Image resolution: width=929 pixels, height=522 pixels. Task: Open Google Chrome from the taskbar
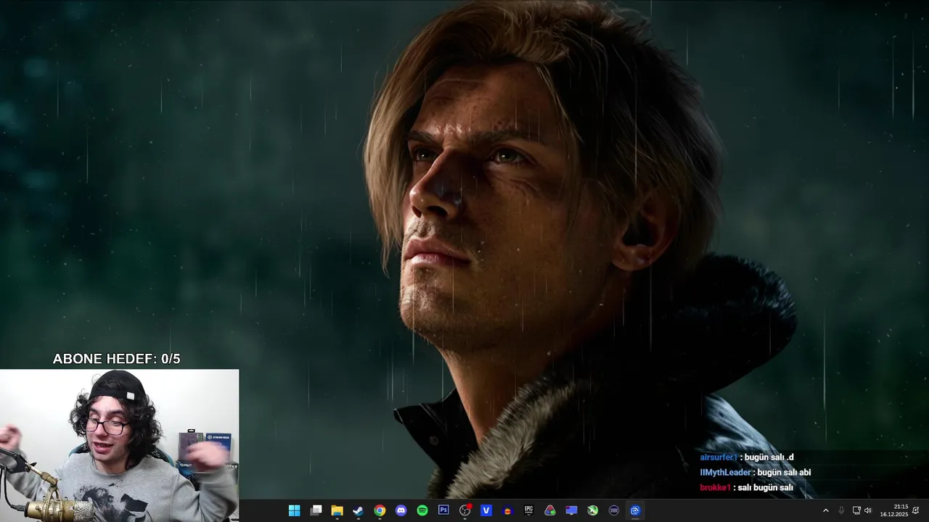click(380, 510)
